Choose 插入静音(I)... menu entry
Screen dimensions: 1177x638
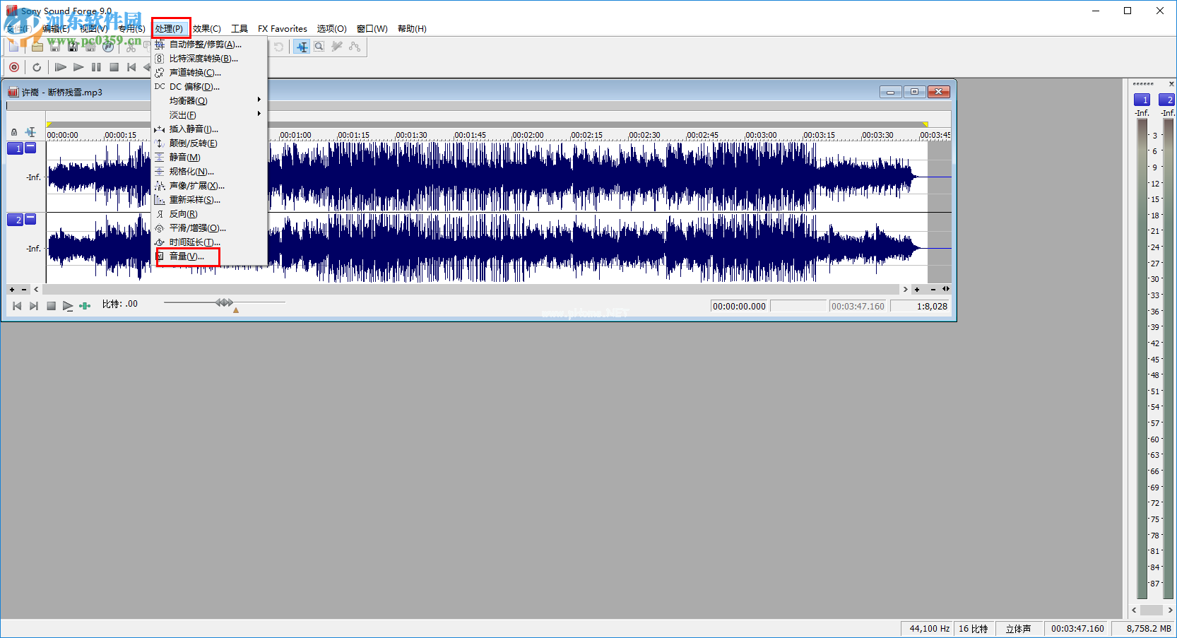pyautogui.click(x=209, y=129)
